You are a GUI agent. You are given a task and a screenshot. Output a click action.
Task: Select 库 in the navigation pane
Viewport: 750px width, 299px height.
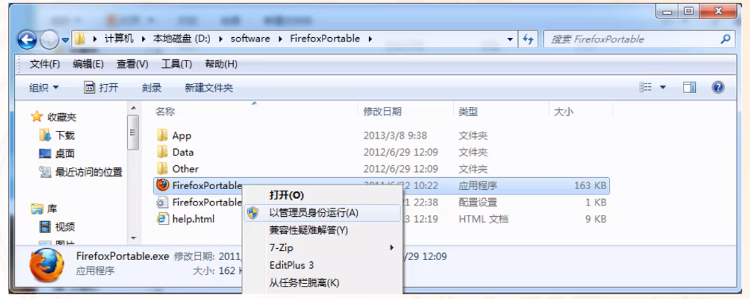[x=52, y=209]
